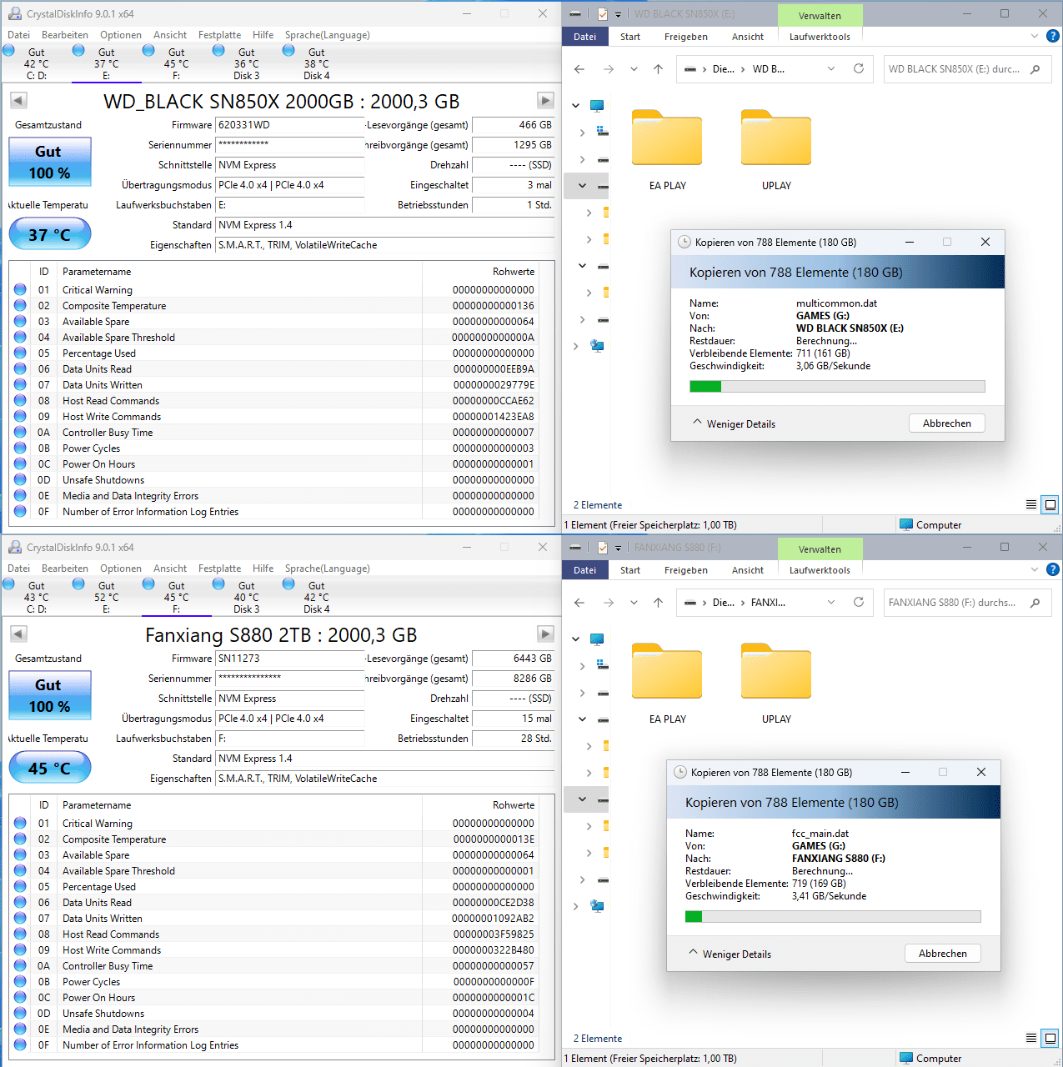Screen dimensions: 1063x1067
Task: Open Freigeben tab in FANXIANG explorer
Action: click(685, 570)
